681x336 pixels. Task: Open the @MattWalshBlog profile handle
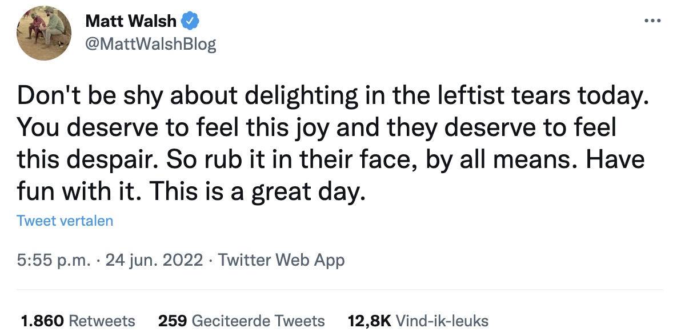(151, 42)
